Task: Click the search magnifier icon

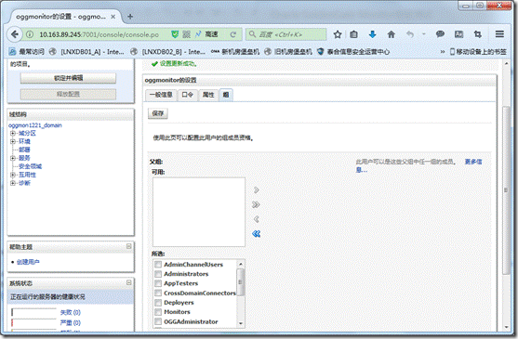Action: [252, 34]
